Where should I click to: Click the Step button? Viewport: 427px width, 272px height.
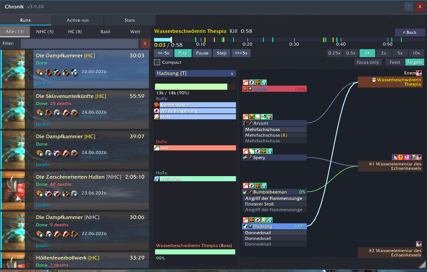222,53
